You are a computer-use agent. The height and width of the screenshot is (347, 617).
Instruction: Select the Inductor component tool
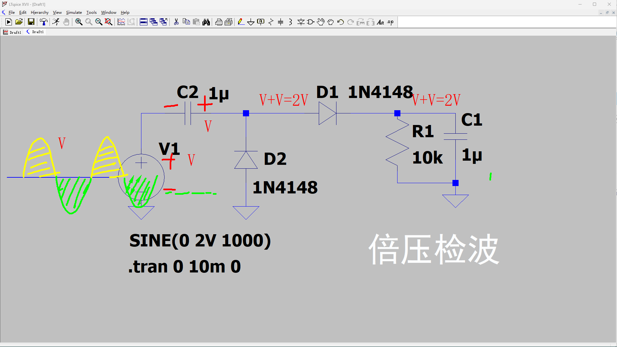[x=291, y=22]
